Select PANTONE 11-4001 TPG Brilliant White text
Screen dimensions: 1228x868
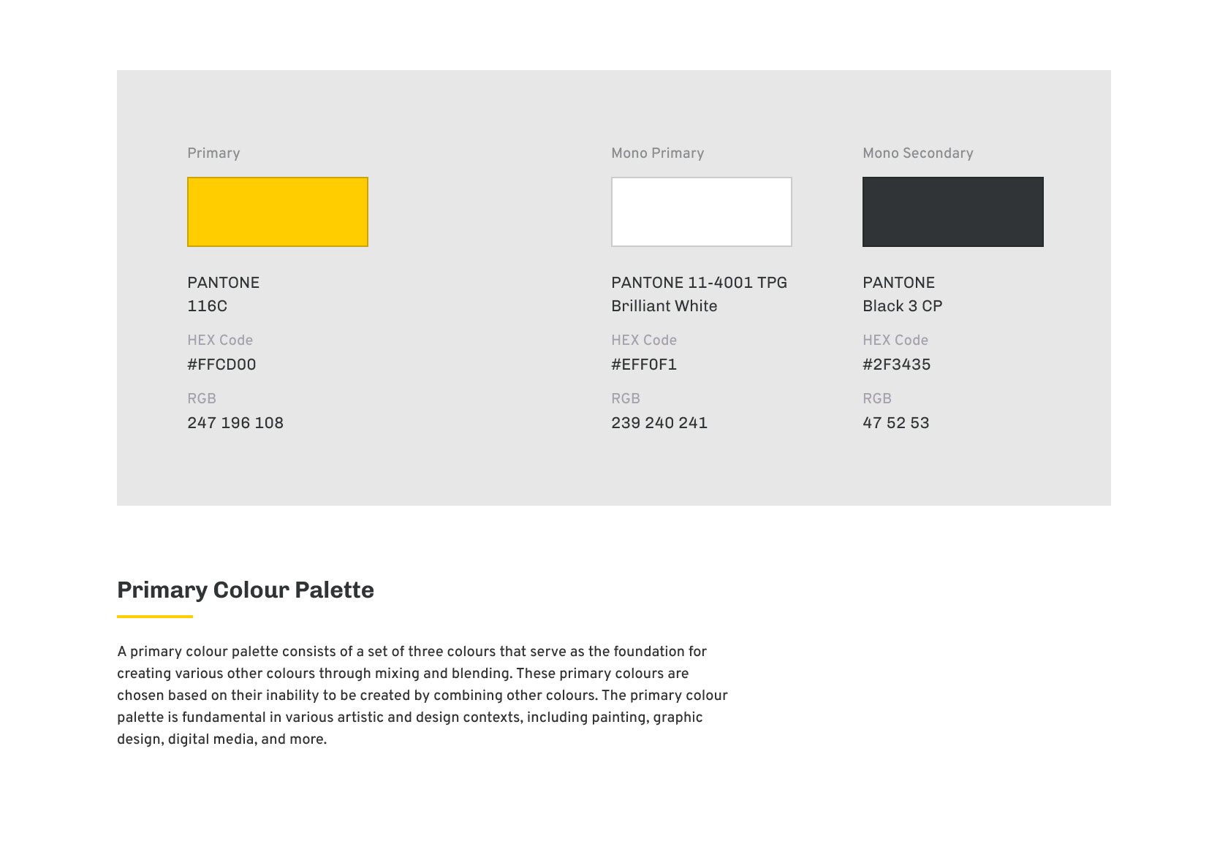point(700,294)
